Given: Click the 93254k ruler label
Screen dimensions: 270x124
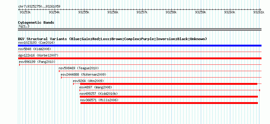Looking at the screenshot, I should pos(54,12).
